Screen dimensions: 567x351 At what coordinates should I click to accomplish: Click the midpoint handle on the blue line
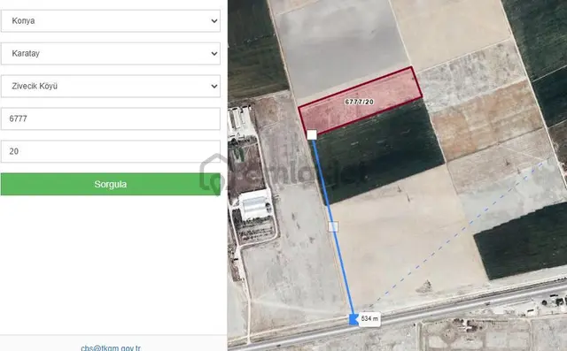click(x=333, y=227)
